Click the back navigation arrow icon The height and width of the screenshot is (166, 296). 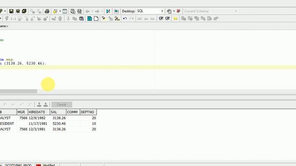[87, 11]
